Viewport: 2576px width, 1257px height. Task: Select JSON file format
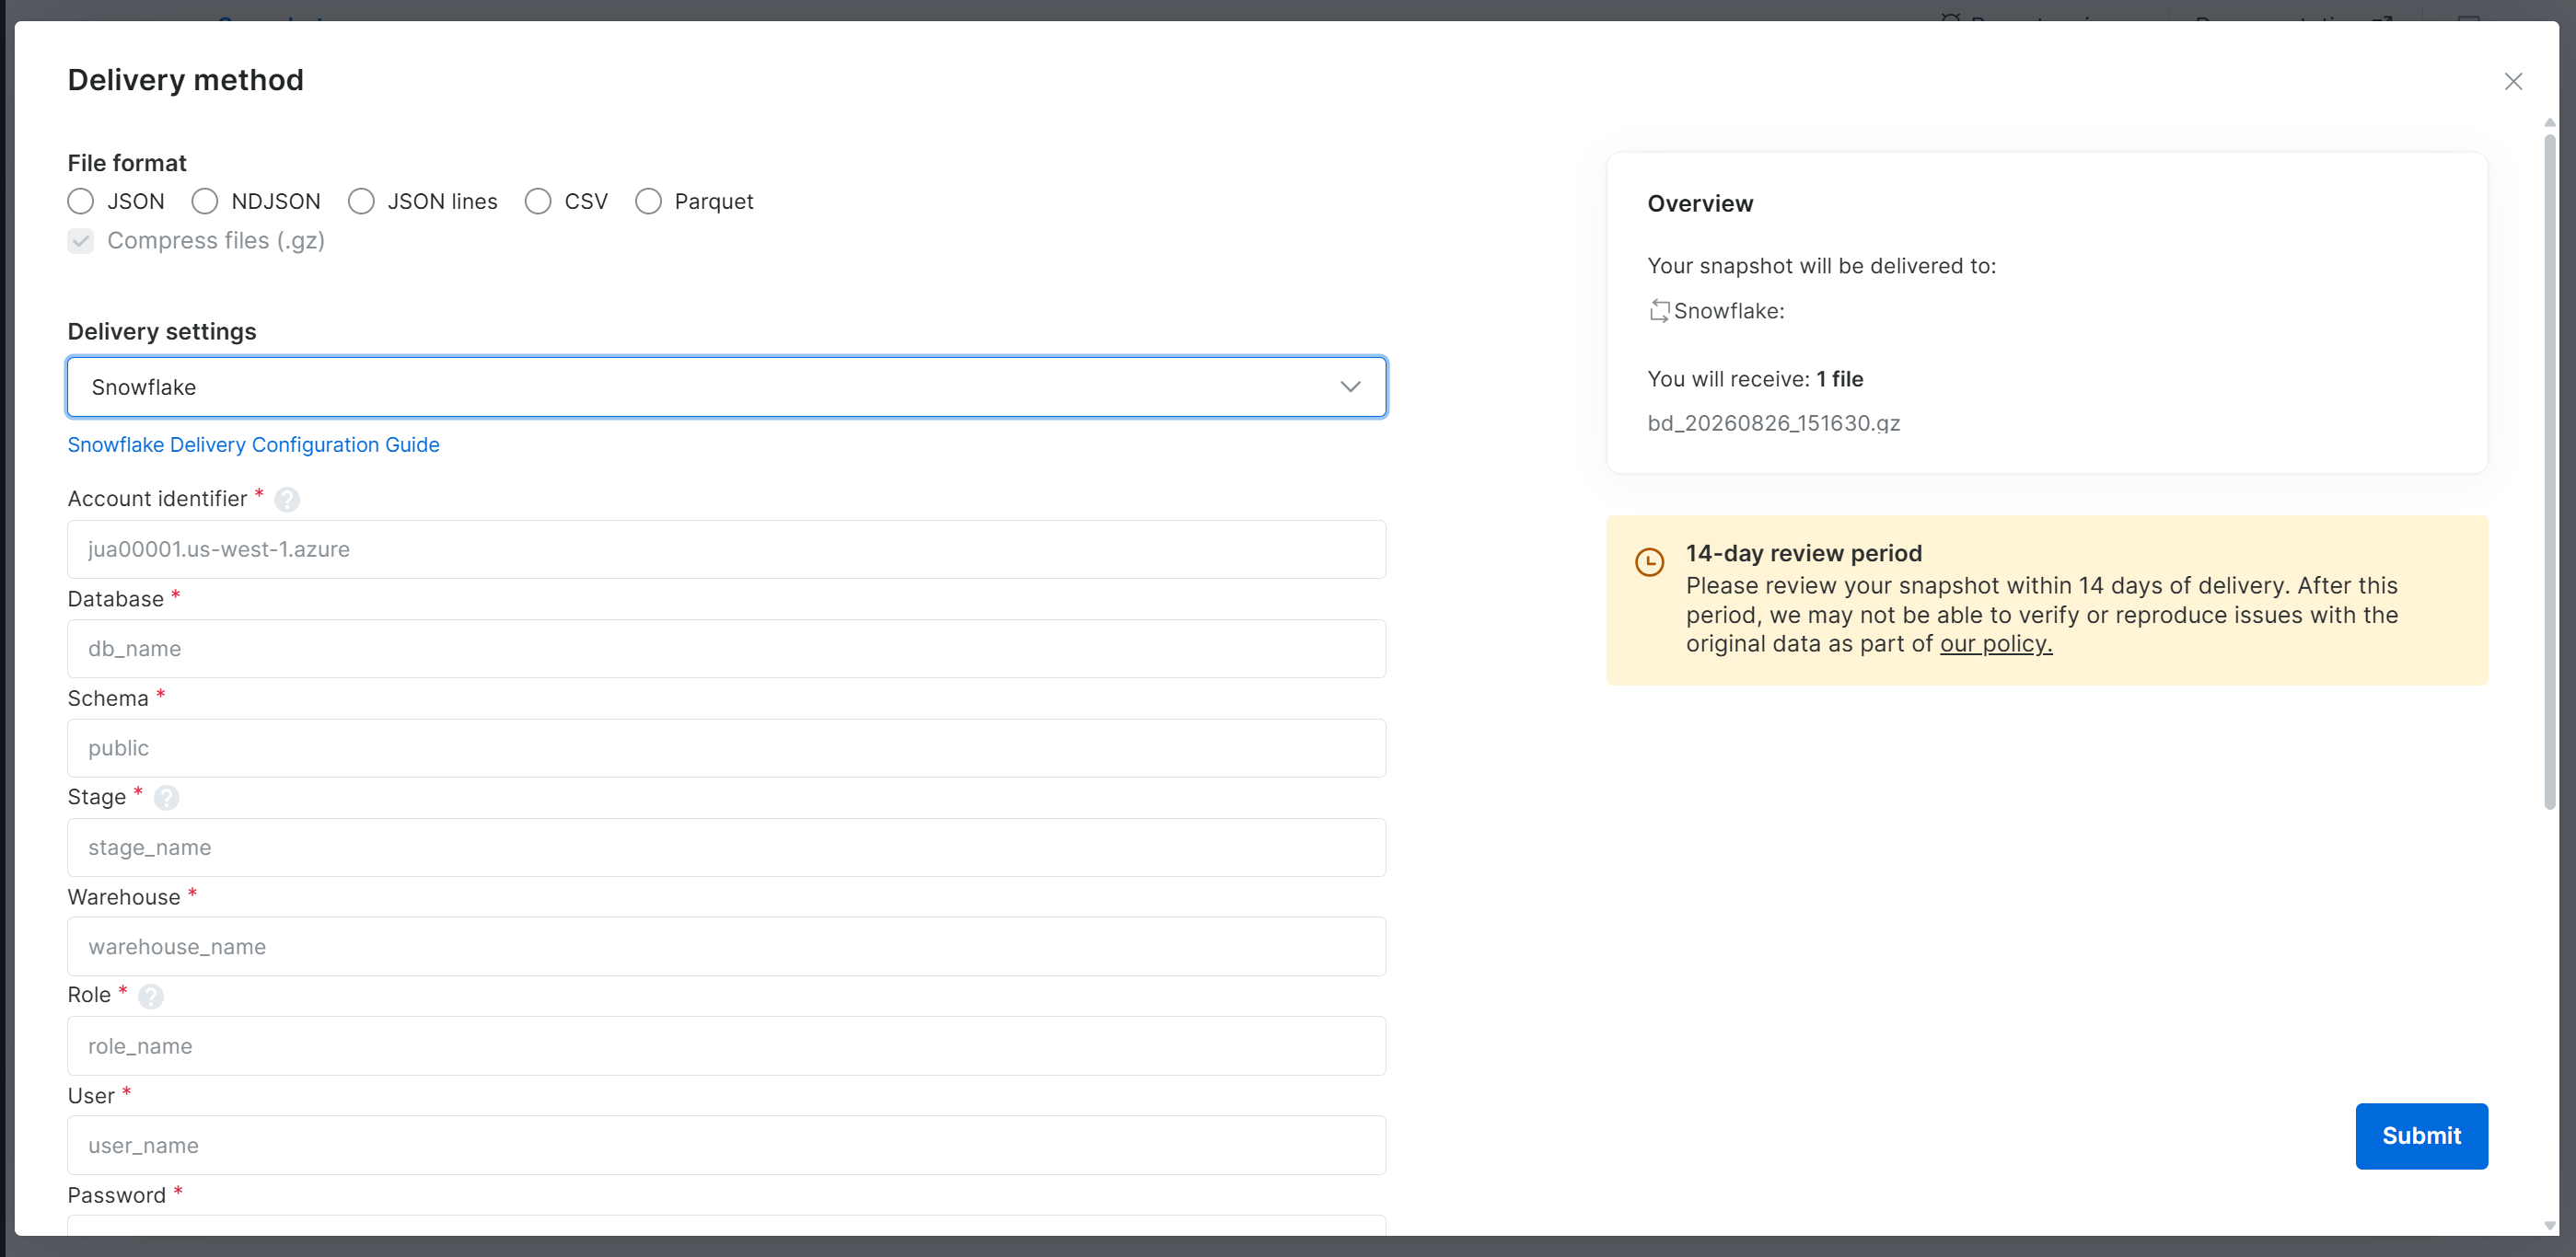tap(81, 202)
